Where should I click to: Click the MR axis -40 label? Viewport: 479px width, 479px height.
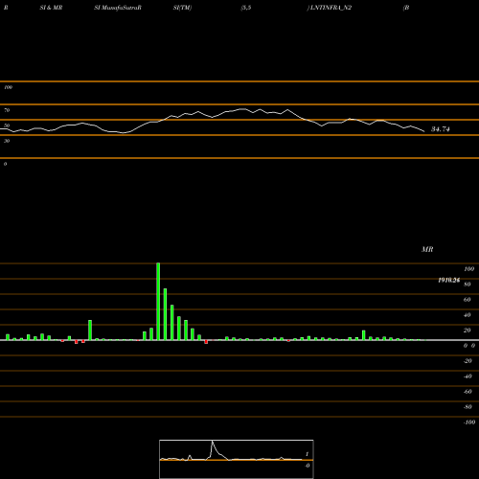tap(468, 376)
